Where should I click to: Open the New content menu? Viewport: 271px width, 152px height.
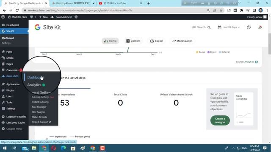pyautogui.click(x=43, y=17)
